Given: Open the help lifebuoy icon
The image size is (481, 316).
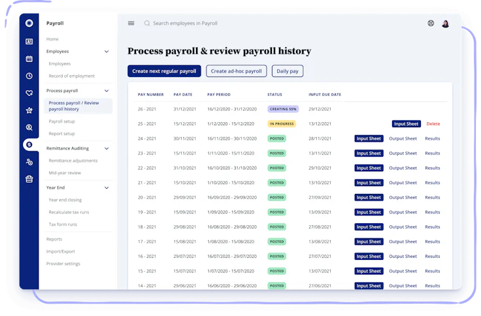Looking at the screenshot, I should pyautogui.click(x=431, y=23).
